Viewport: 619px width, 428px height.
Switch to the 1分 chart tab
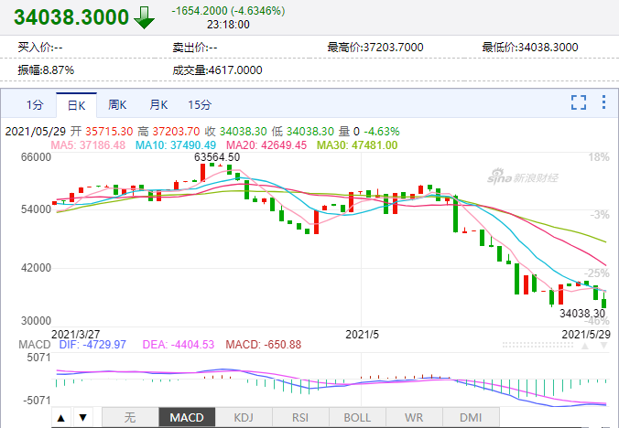(35, 105)
